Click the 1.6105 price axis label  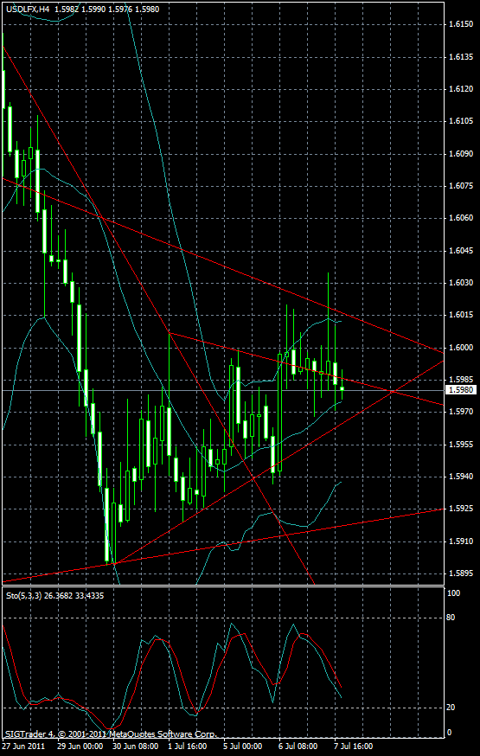tap(459, 121)
